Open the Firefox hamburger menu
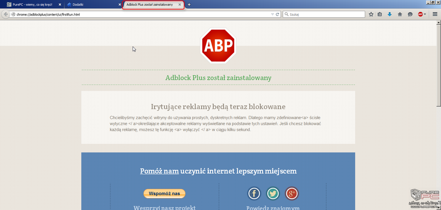Screen dimensions: 441x210 [x=435, y=14]
